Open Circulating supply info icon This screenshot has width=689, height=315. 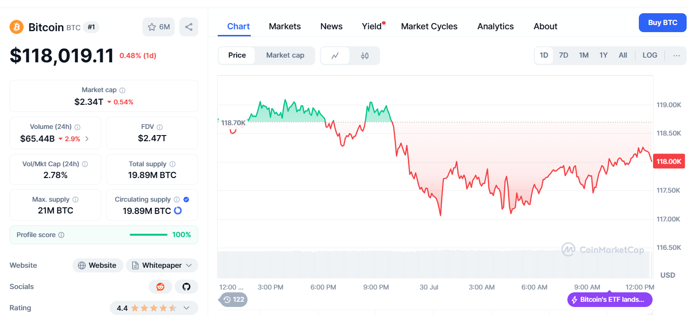click(x=177, y=199)
